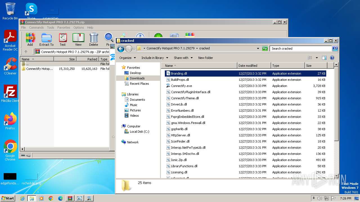Click the search magnifier icon in Explorer
The height and width of the screenshot is (202, 360).
tap(335, 49)
